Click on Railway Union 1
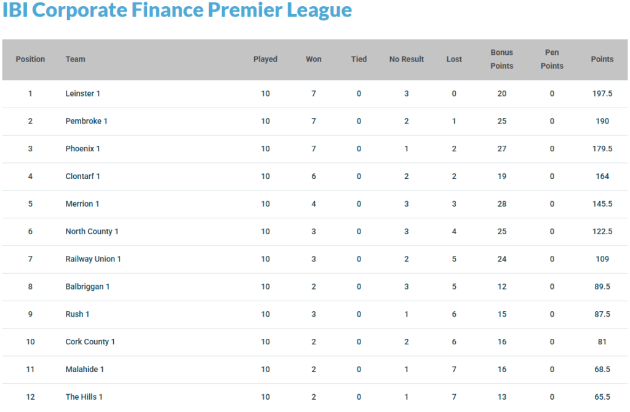Viewport: 630px width, 412px height. (93, 259)
